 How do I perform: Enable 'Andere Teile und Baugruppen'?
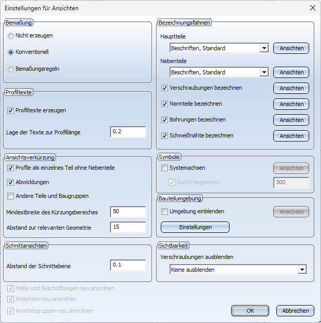click(11, 196)
